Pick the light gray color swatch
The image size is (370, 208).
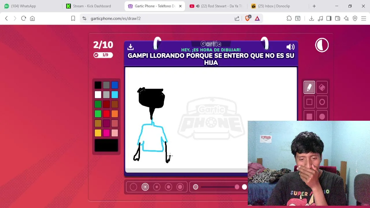(x=106, y=94)
